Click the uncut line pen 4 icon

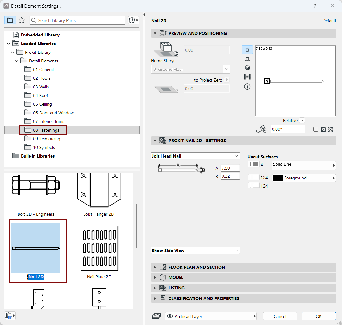[x=253, y=164]
